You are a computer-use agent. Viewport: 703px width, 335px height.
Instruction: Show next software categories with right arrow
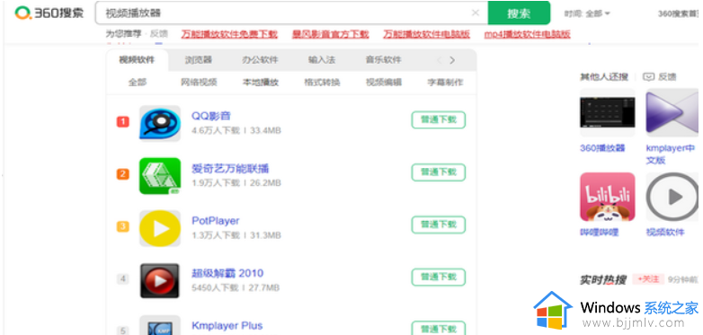click(452, 60)
